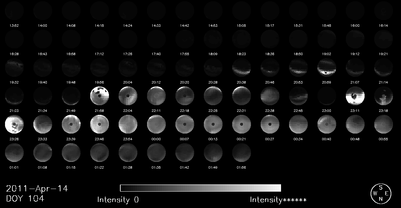Open the disk image labeled 01:22
This screenshot has width=401, height=208.
100,153
